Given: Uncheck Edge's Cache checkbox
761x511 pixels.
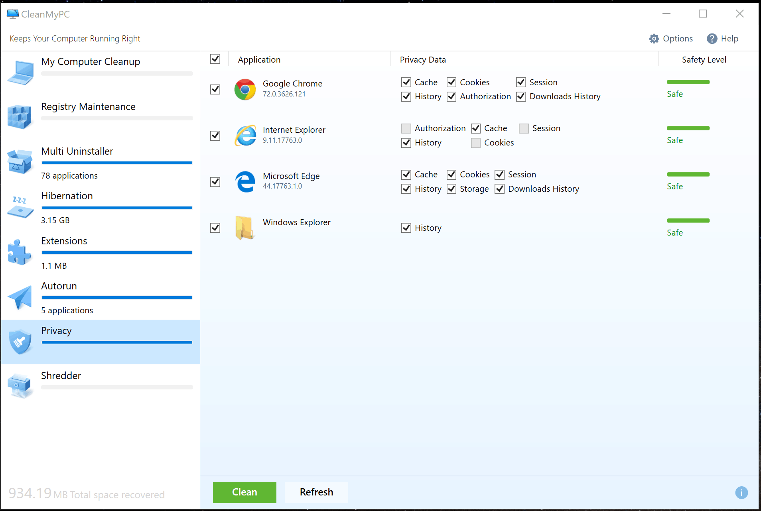Looking at the screenshot, I should point(406,175).
